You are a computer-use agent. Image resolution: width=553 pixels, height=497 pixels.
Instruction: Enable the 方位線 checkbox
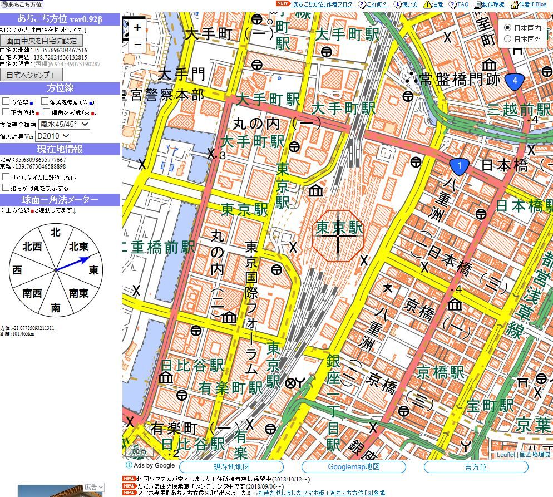pos(6,102)
